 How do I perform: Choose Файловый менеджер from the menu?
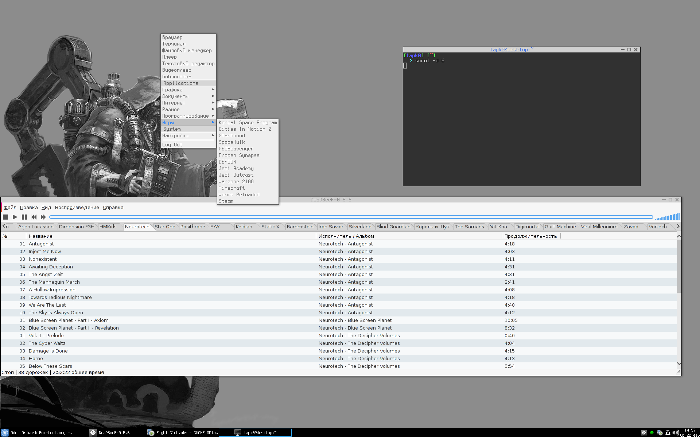pyautogui.click(x=188, y=50)
